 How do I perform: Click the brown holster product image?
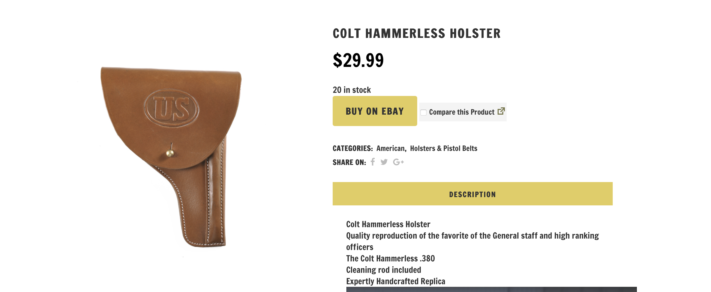coord(171,155)
